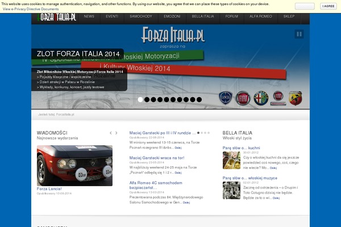This screenshot has width=341, height=227.
Task: Click the Forzaitalia.pl breadcrumb
Action: click(65, 115)
